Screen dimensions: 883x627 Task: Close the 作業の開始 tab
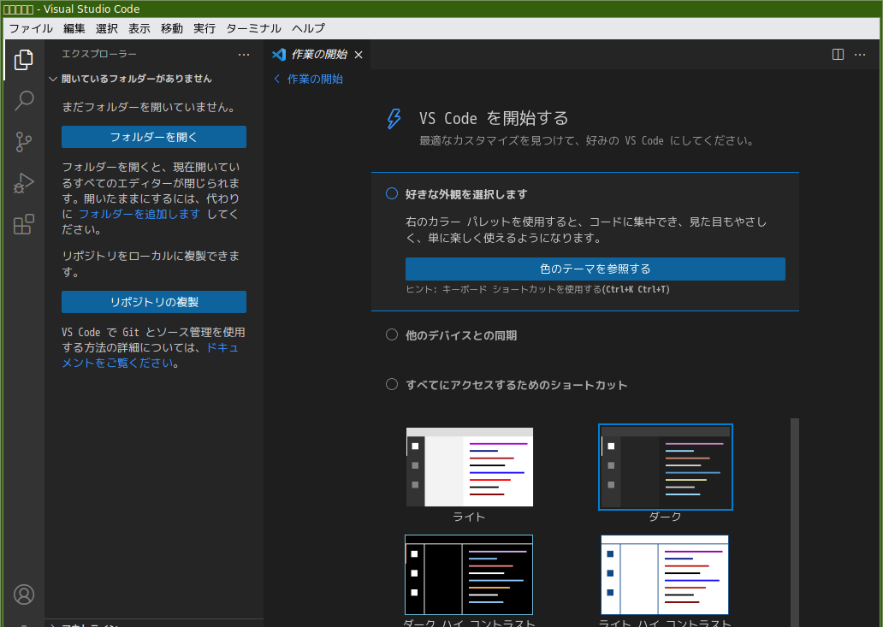point(359,55)
